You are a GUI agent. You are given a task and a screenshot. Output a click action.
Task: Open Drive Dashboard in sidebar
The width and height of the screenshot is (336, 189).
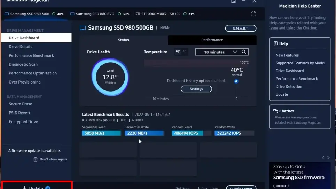point(37,38)
